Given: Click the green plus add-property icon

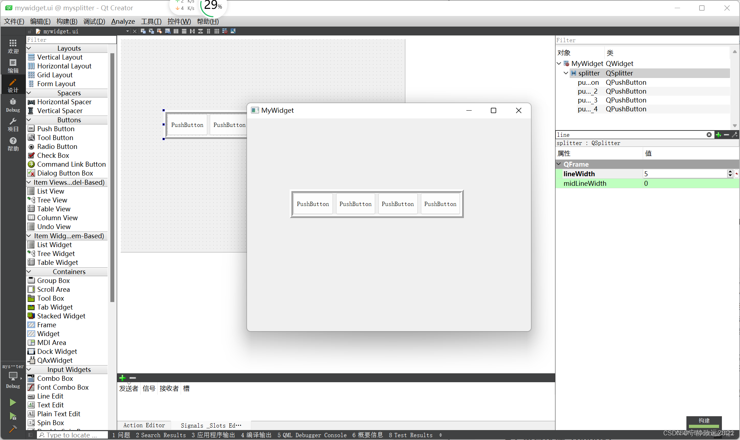Looking at the screenshot, I should click(718, 135).
